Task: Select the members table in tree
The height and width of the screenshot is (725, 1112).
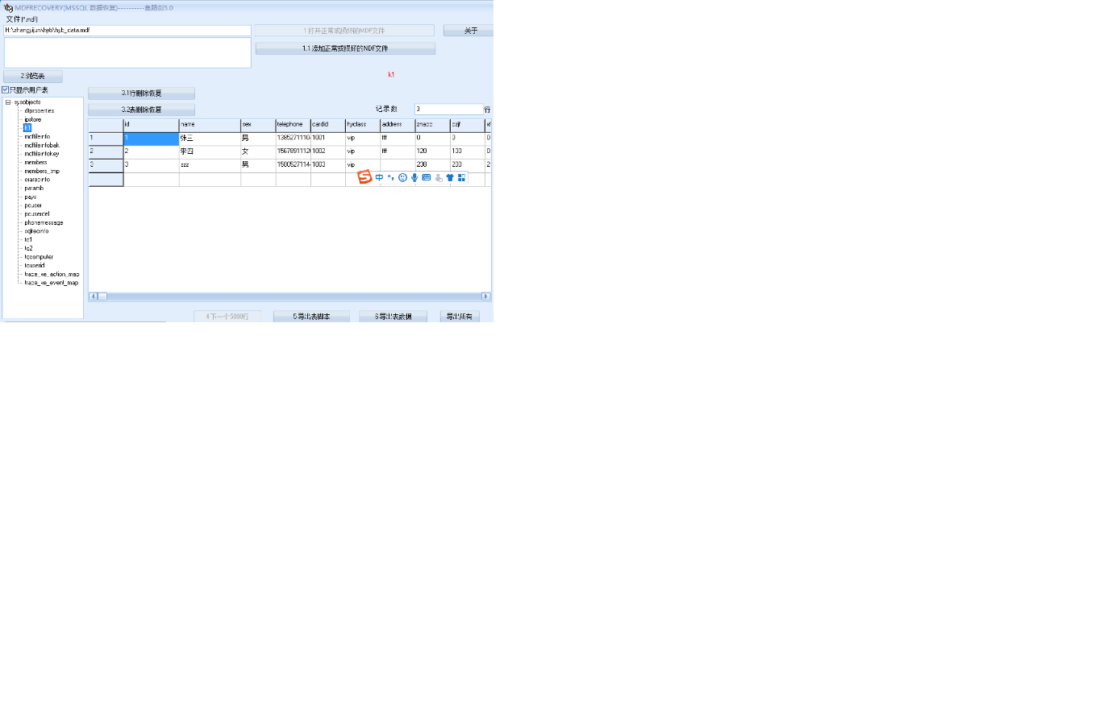Action: (35, 163)
